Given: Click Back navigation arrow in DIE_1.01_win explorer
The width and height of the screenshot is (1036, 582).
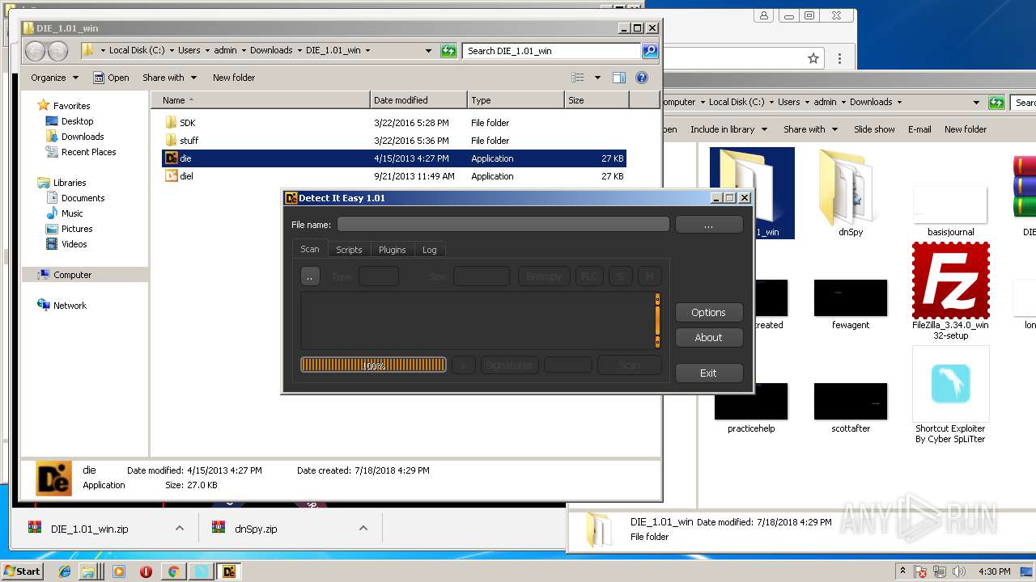Looking at the screenshot, I should [x=36, y=51].
